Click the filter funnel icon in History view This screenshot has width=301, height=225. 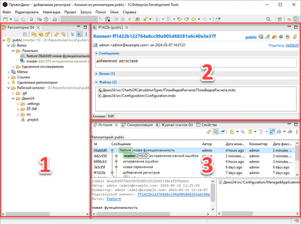(260, 132)
